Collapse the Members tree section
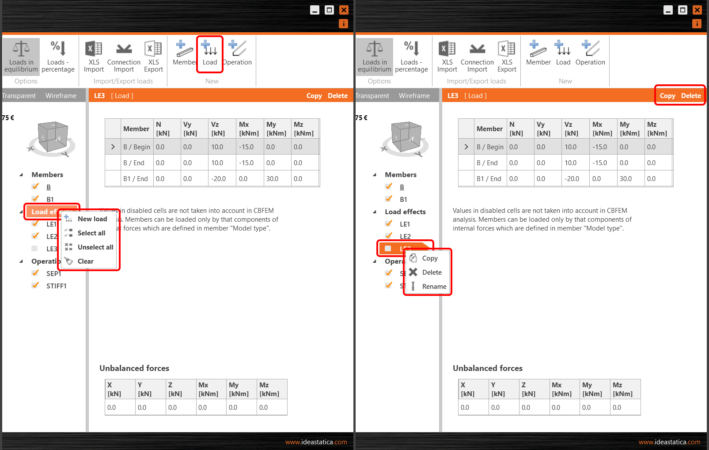The width and height of the screenshot is (709, 450). [21, 174]
